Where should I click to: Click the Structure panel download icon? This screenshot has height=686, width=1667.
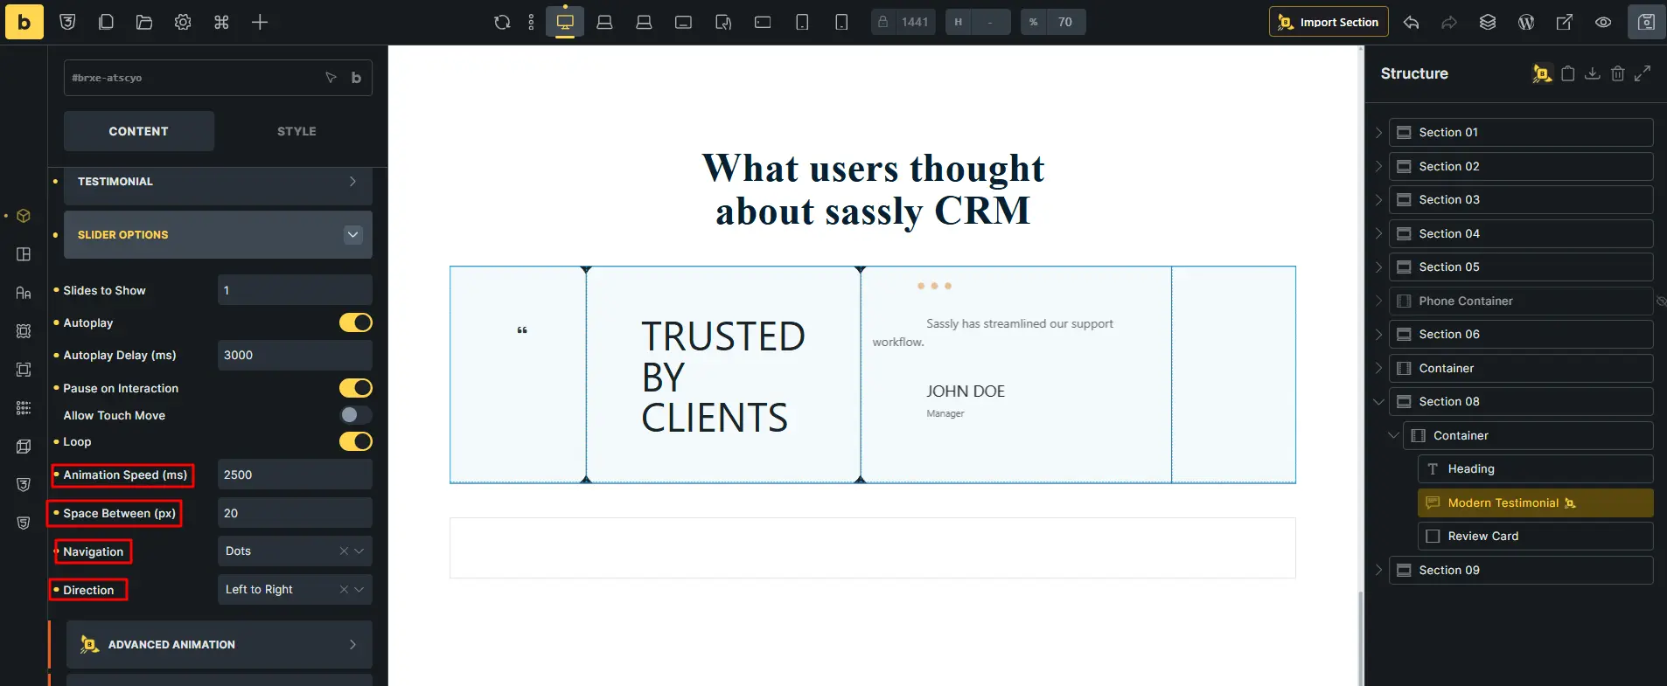point(1593,73)
